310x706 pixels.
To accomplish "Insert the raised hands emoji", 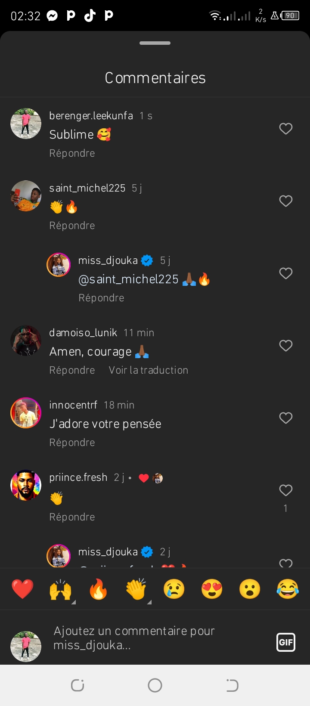I will coord(60,589).
